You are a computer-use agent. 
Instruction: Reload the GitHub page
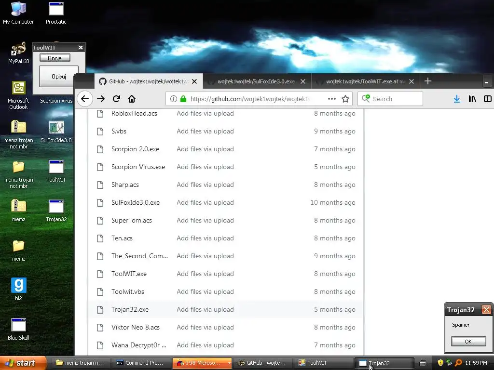pyautogui.click(x=116, y=99)
